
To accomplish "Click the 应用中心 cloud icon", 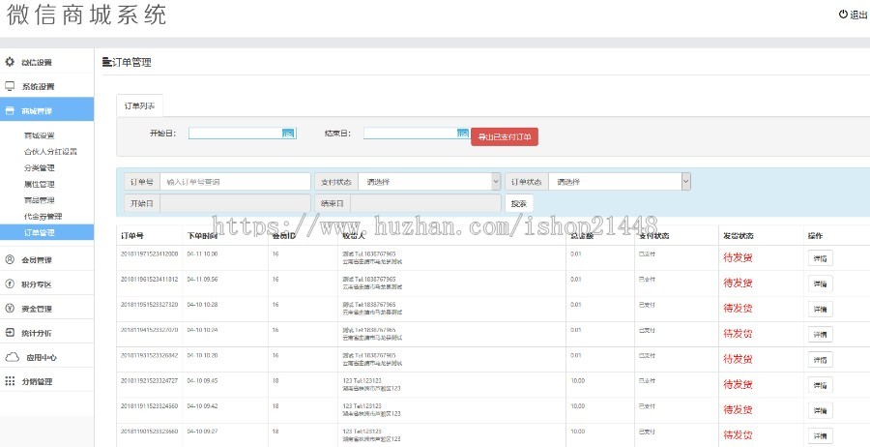I will tap(12, 357).
